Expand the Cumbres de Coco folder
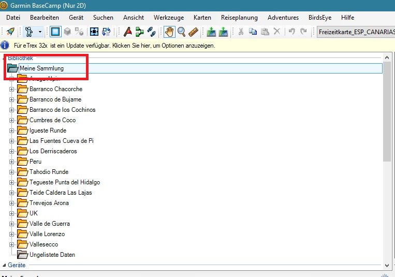The width and height of the screenshot is (395, 277). click(11, 120)
